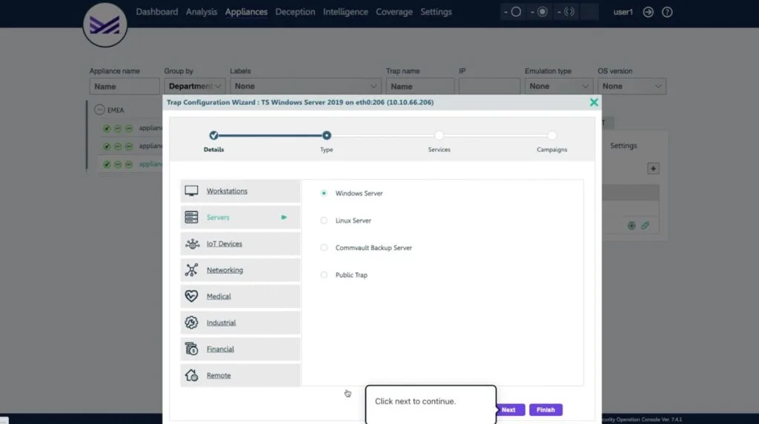Open the Labels dropdown
Image resolution: width=759 pixels, height=424 pixels.
coord(305,86)
